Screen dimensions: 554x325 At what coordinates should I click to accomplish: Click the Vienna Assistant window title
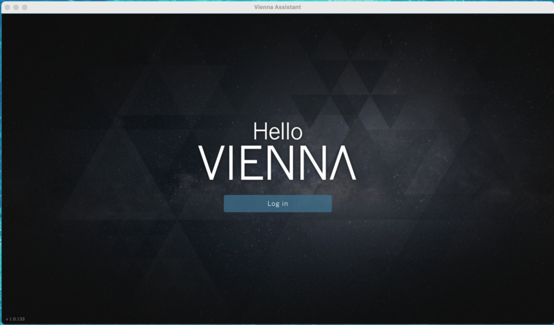tap(278, 7)
